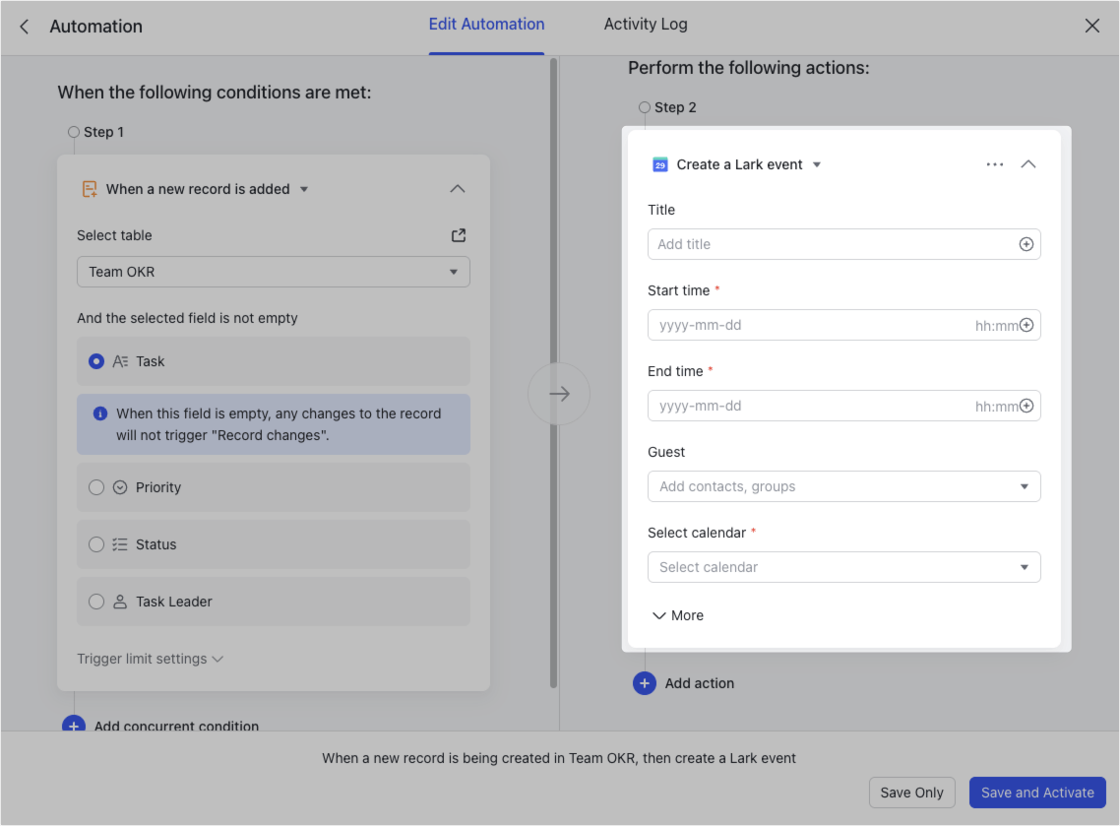This screenshot has width=1120, height=826.
Task: Select the Priority field radio button
Action: [x=96, y=487]
